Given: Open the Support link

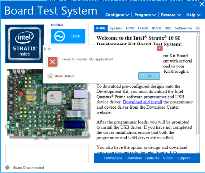Looking at the screenshot, I should click(183, 158).
